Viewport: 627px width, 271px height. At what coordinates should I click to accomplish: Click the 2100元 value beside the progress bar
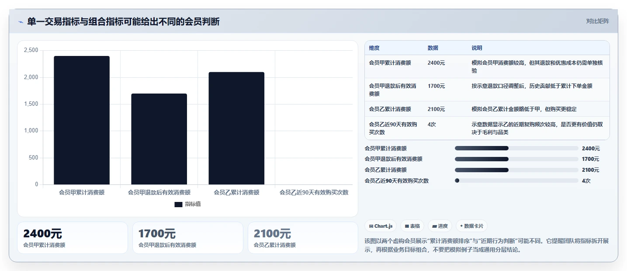tap(591, 170)
